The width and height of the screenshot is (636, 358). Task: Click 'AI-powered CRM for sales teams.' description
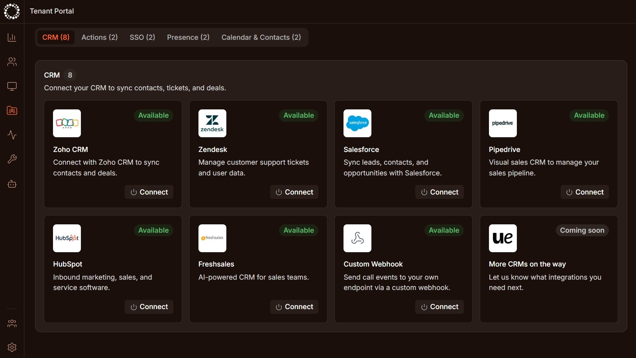[x=254, y=277]
